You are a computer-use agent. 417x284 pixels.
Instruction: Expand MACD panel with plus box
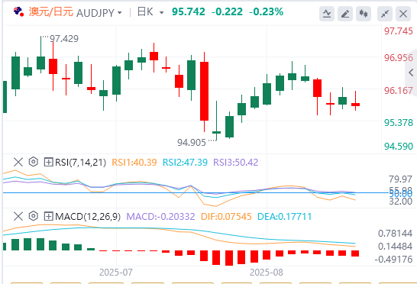48,216
